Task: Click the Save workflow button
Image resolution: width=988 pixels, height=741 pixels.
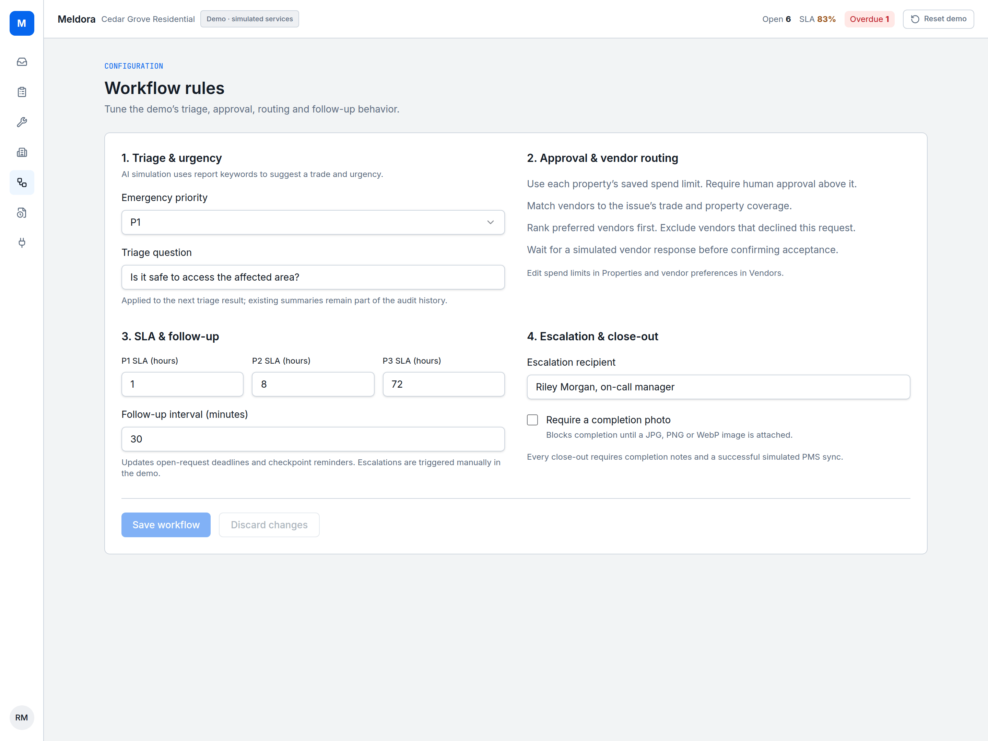Action: coord(166,525)
